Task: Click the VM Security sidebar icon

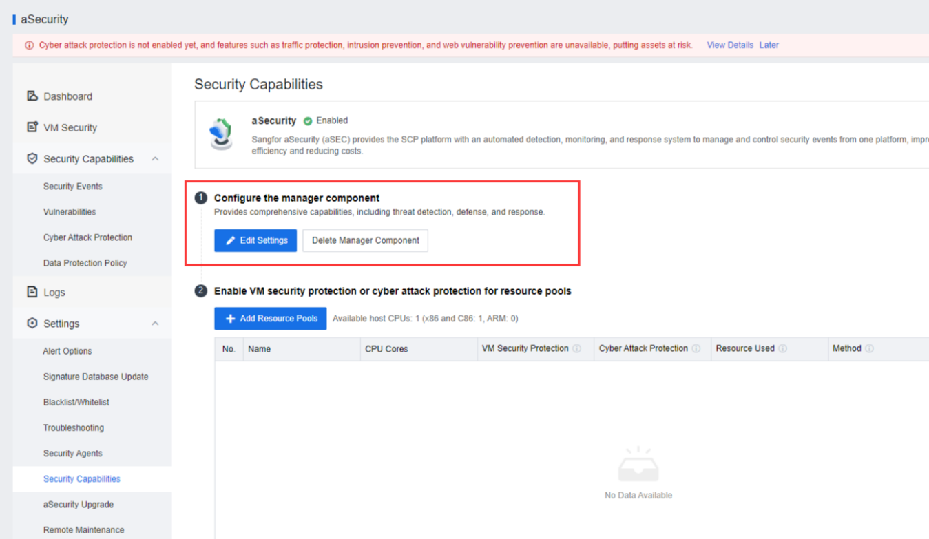Action: 32,127
